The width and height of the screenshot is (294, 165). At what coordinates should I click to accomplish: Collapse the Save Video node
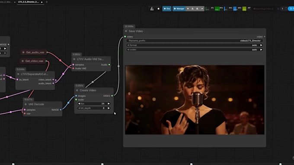tap(126, 31)
